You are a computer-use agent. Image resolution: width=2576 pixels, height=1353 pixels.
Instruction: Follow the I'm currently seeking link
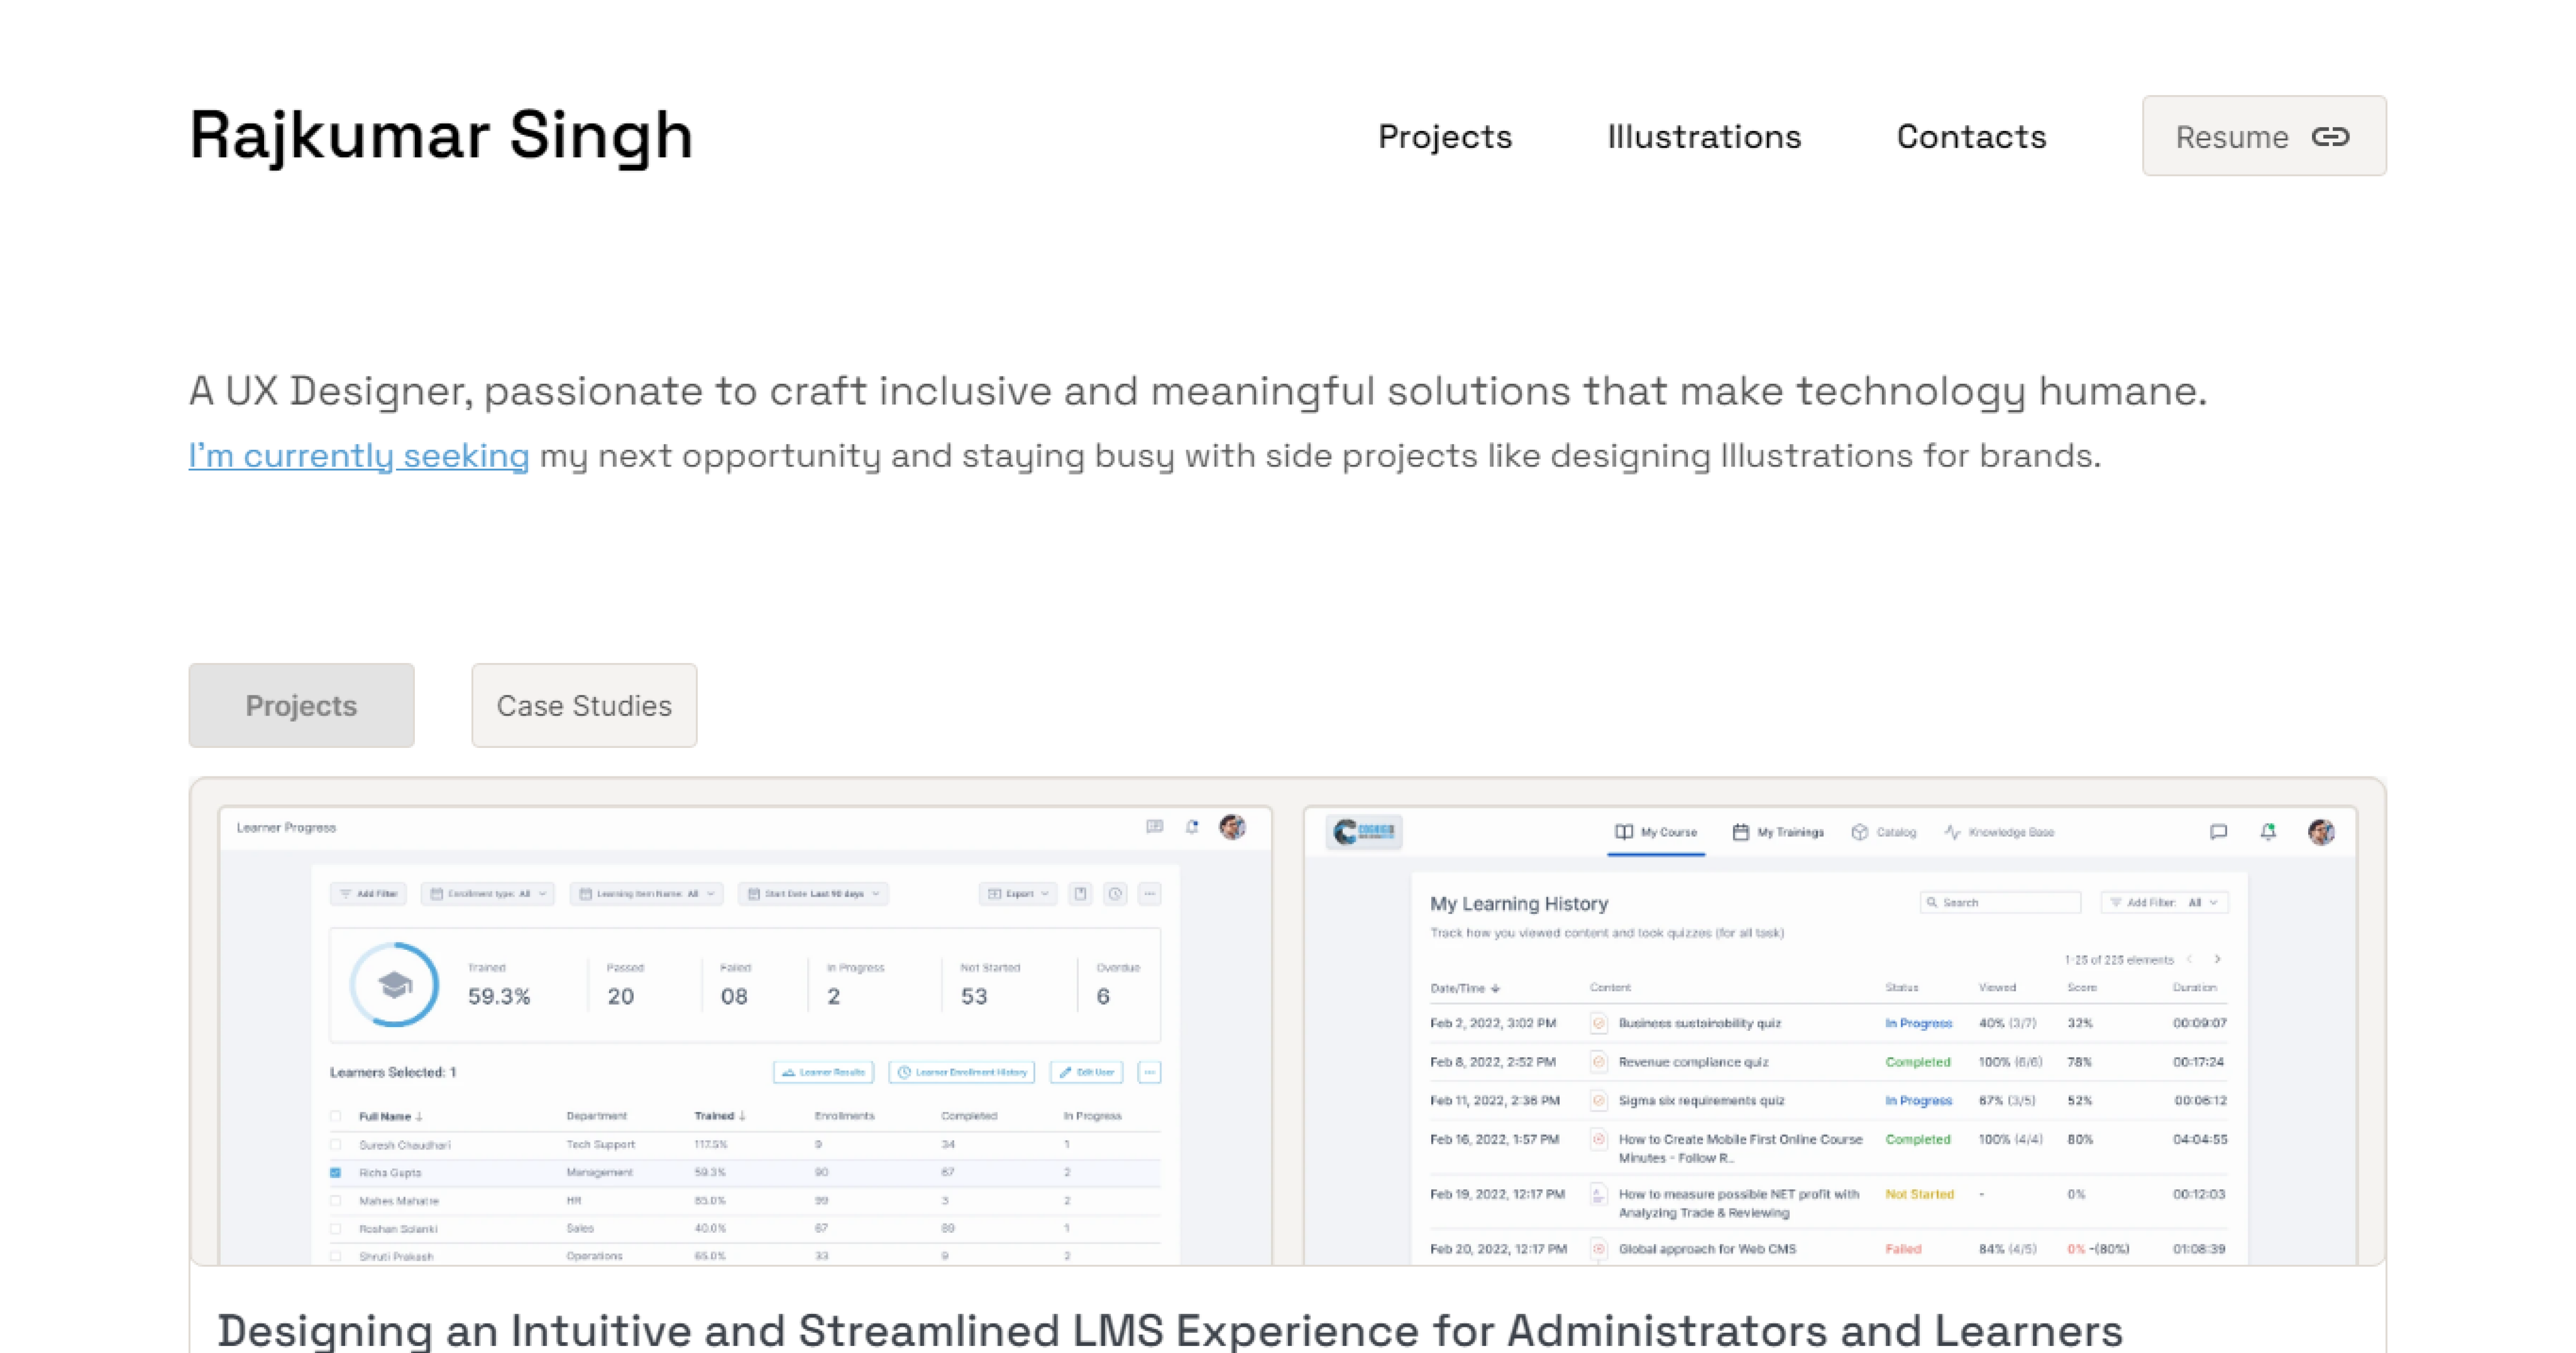[358, 456]
